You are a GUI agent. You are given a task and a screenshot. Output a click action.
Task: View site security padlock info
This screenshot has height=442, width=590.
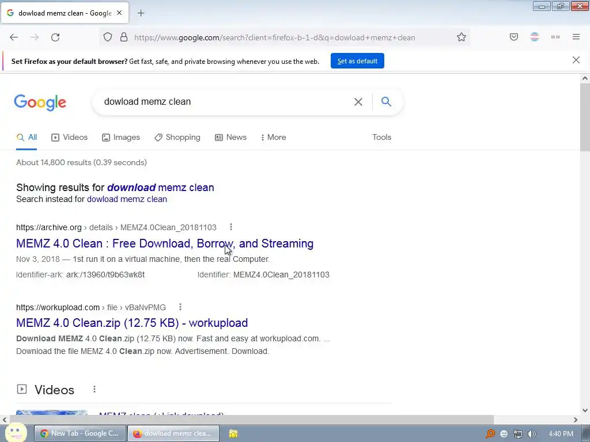coord(124,37)
